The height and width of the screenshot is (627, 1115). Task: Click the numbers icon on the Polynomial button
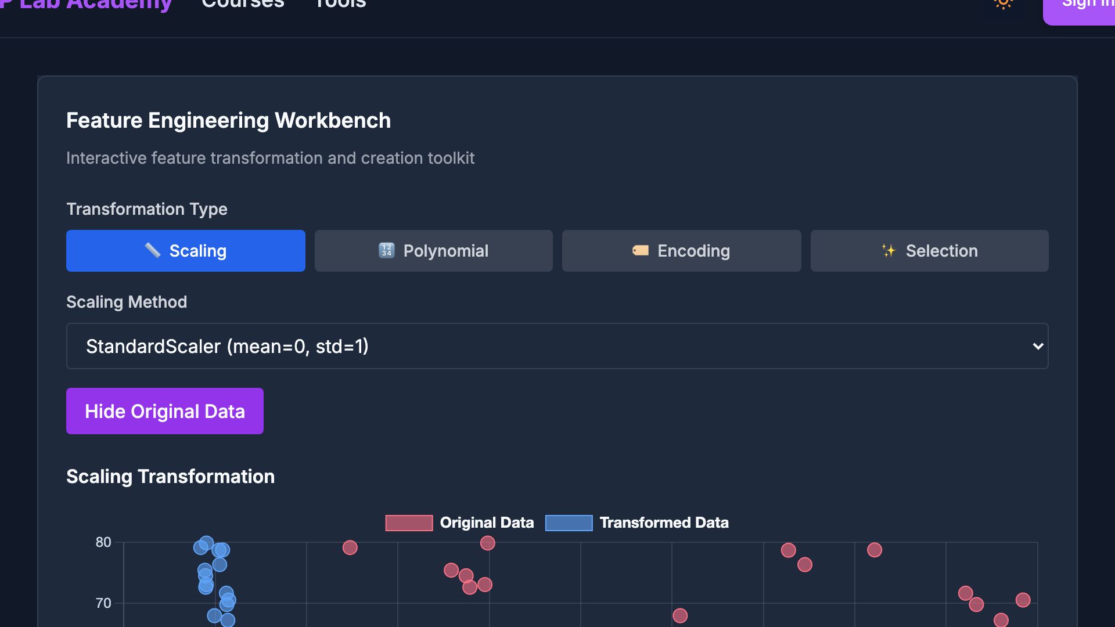387,250
